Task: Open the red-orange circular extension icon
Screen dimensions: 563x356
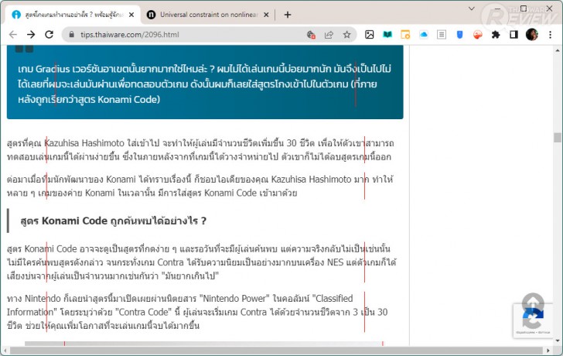Action: coord(478,35)
